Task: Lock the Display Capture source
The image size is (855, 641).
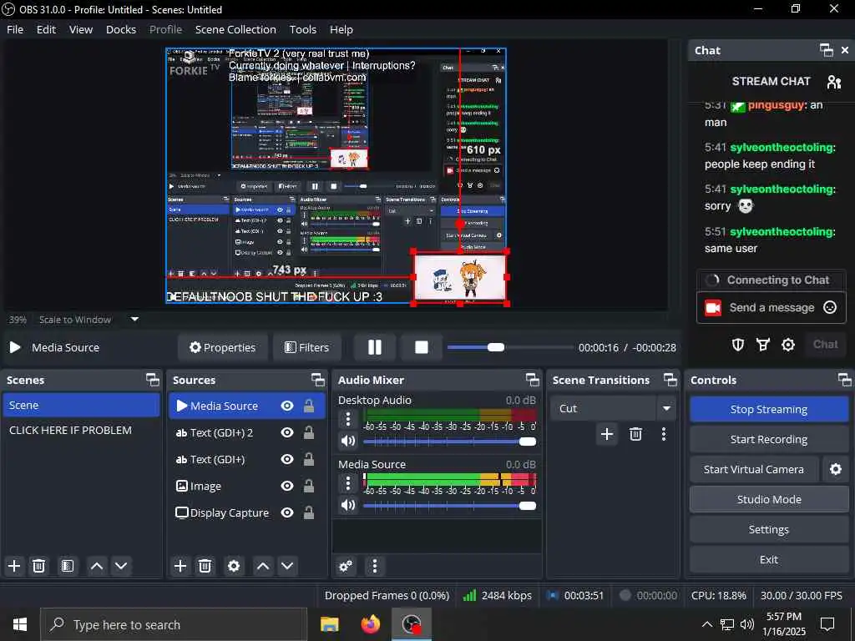Action: click(309, 512)
